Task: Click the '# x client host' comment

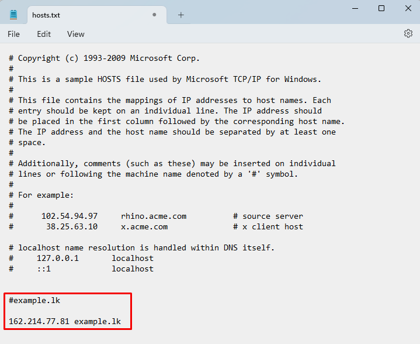Action: 268,226
